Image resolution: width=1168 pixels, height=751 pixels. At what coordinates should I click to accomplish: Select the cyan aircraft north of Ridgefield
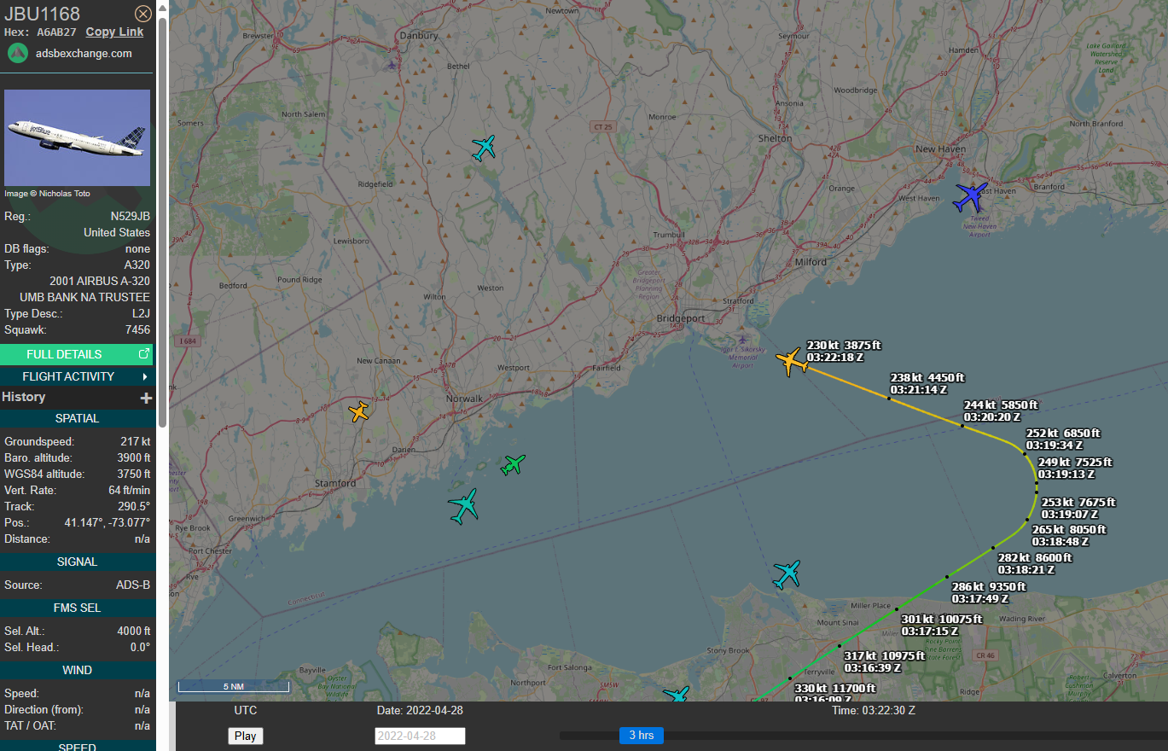[484, 148]
